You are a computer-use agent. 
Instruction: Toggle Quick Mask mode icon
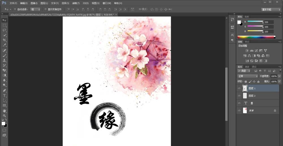coord(4,130)
